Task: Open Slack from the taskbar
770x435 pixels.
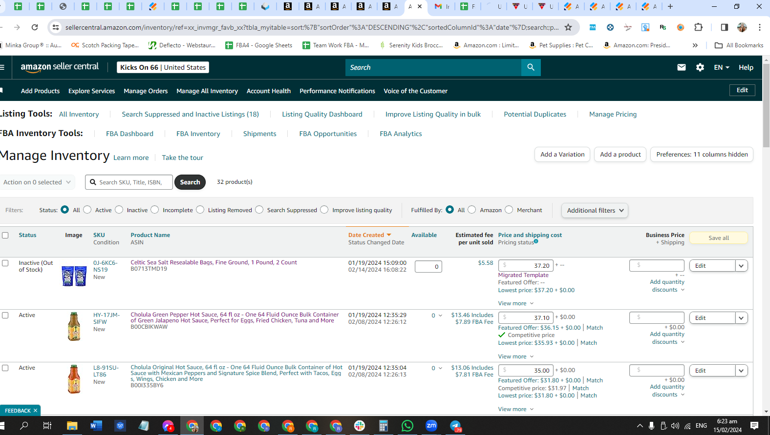Action: click(360, 426)
